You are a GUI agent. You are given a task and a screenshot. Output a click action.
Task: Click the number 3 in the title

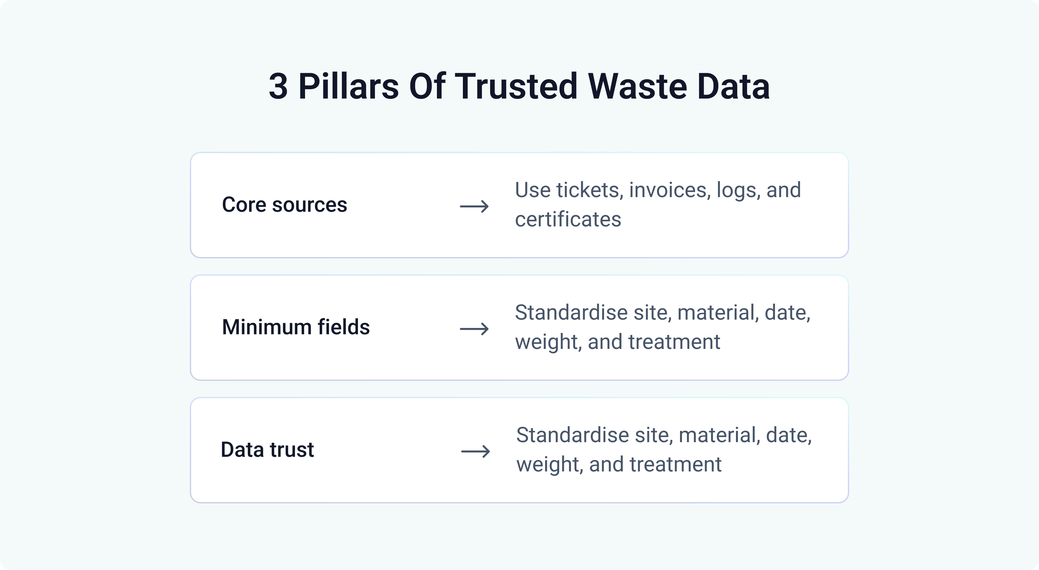[x=278, y=86]
